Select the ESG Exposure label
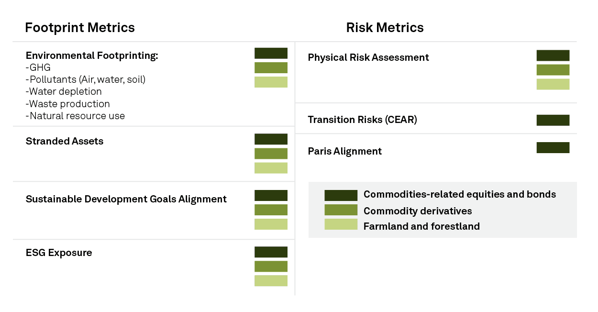598x312 pixels. (59, 253)
